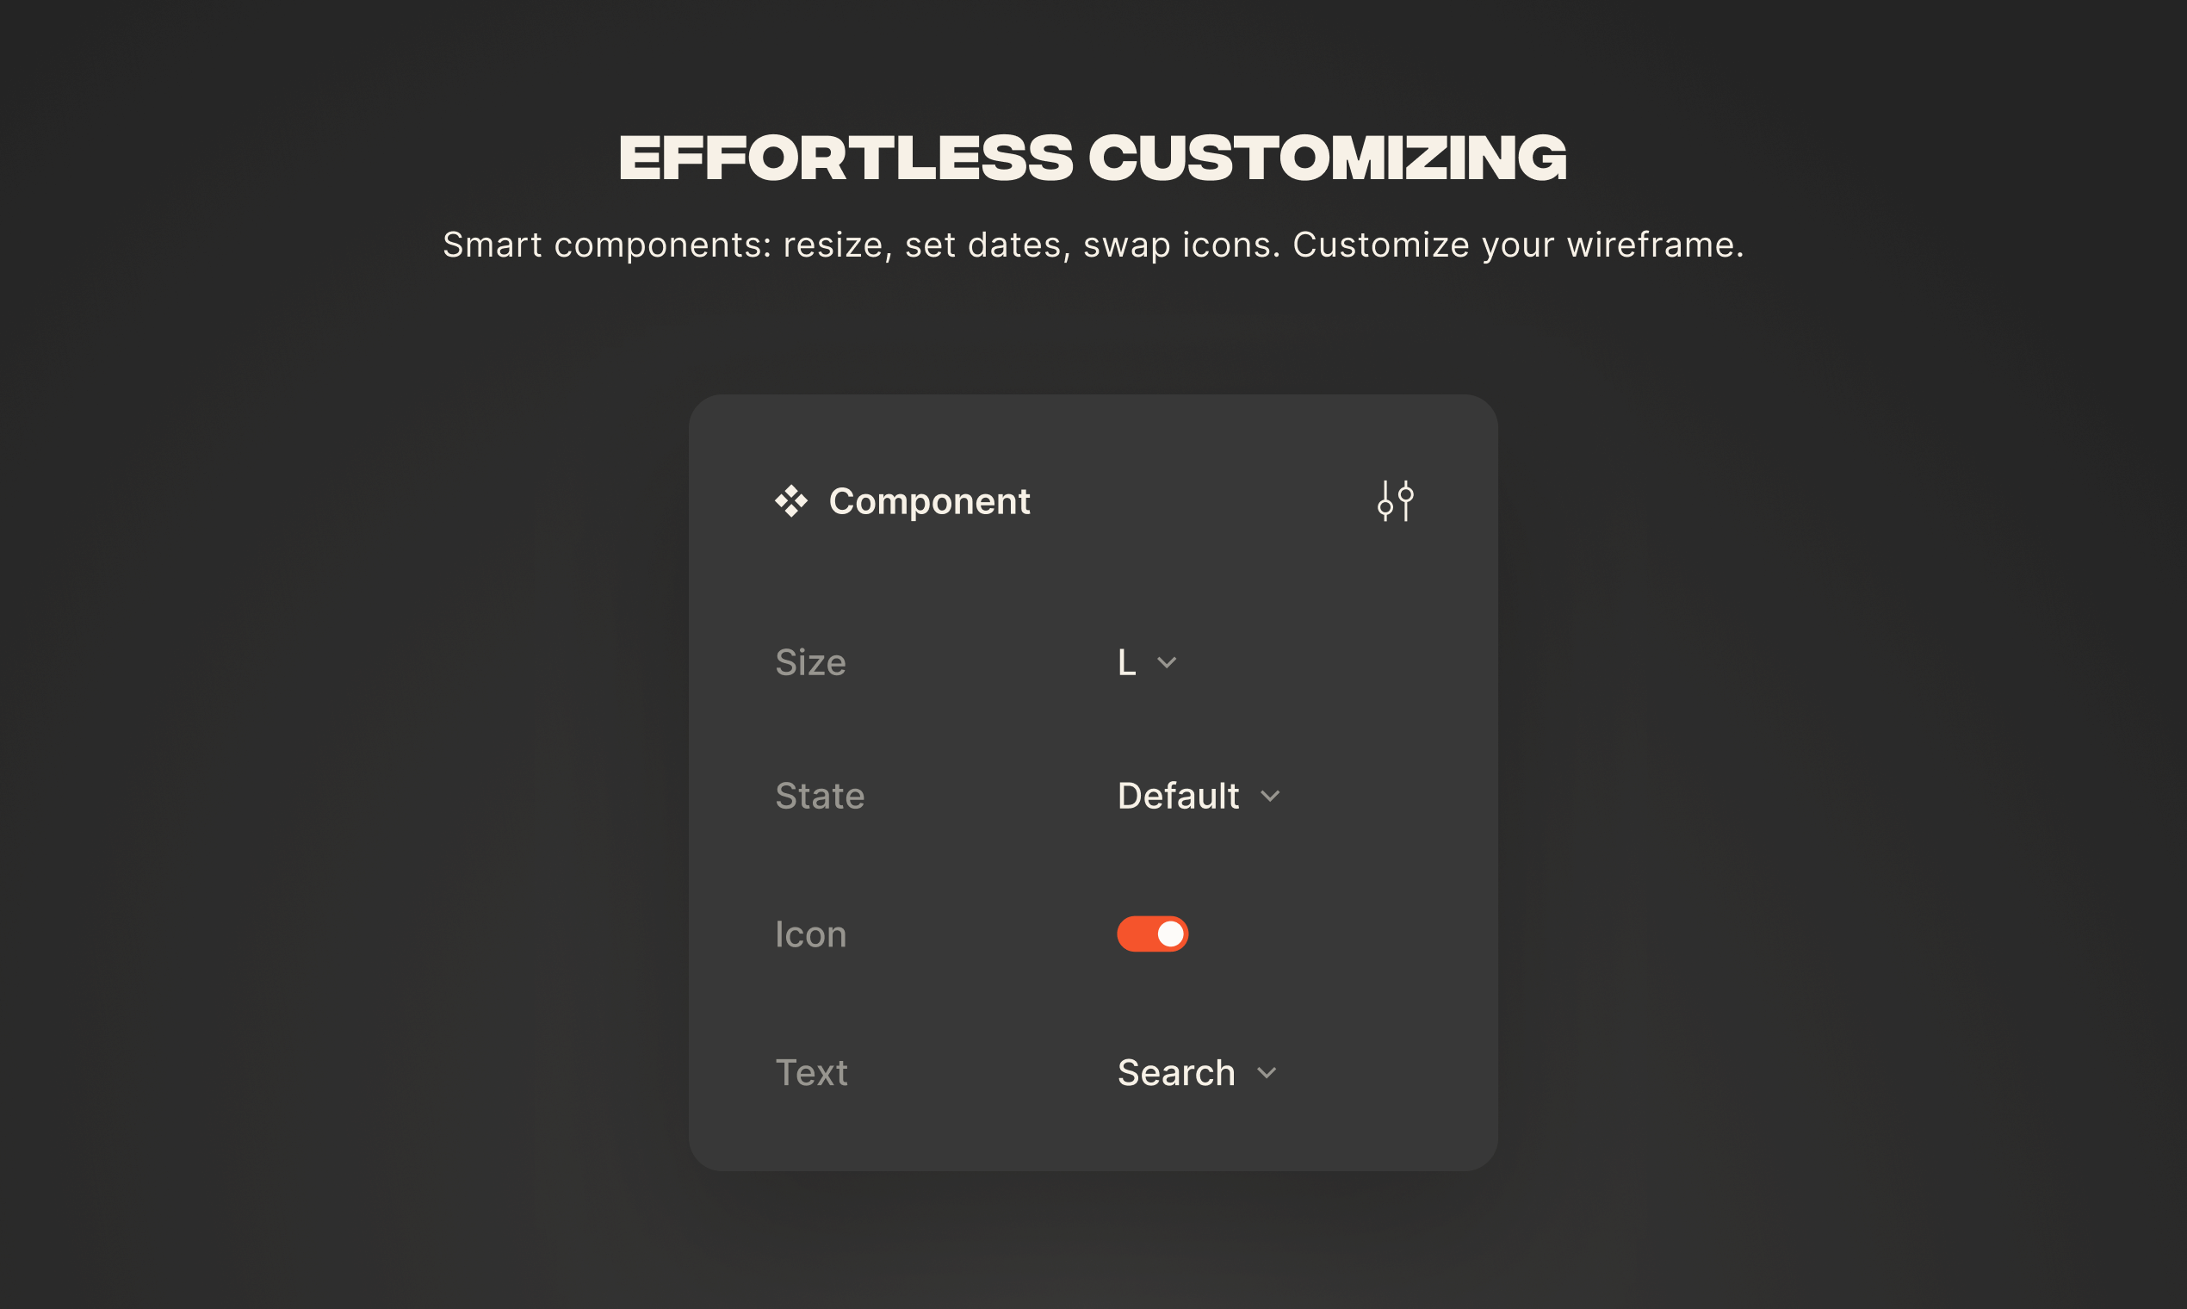Select the filter adjustment icon top right
The image size is (2187, 1309).
click(1396, 501)
